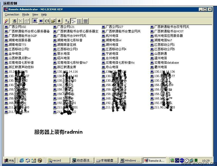
Task: Select 广西联通秘书台核心服务器备 entry
Action: coord(27,31)
